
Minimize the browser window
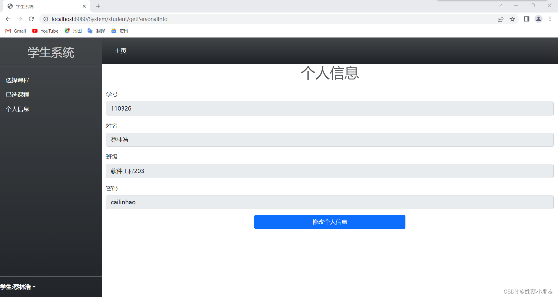tap(516, 6)
